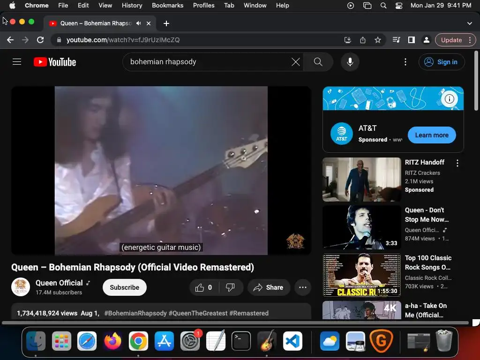Click the page vertical scrollbar

pos(476,81)
